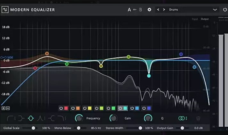Toggle power for the green band
The width and height of the screenshot is (228, 135).
108,108
